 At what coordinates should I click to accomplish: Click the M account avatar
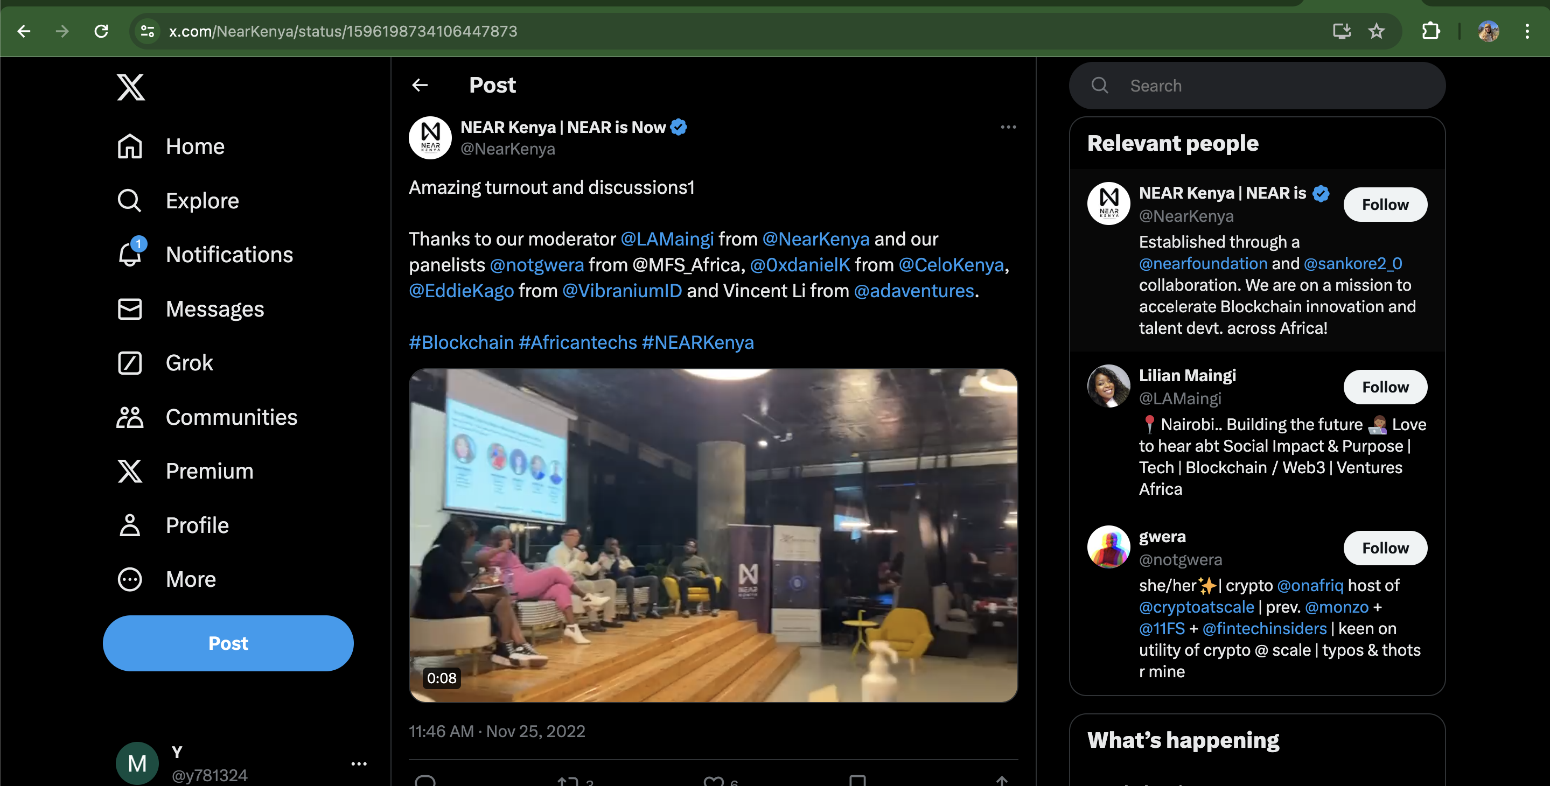pyautogui.click(x=137, y=764)
